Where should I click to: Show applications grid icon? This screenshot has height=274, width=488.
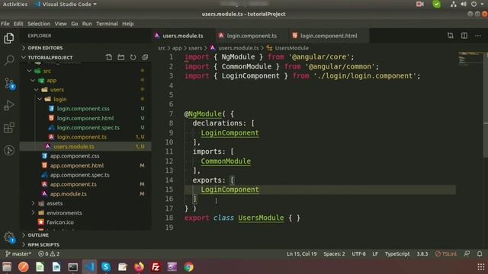coord(481,267)
